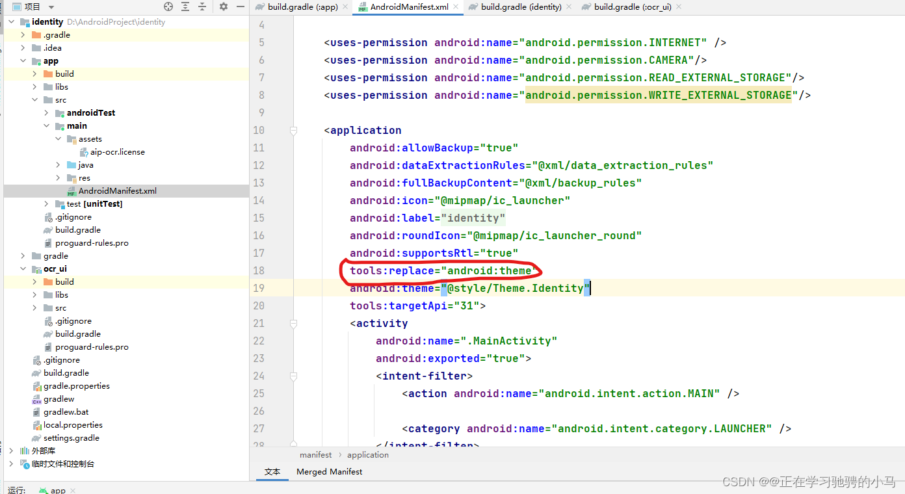Click the manifest breadcrumb

316,455
